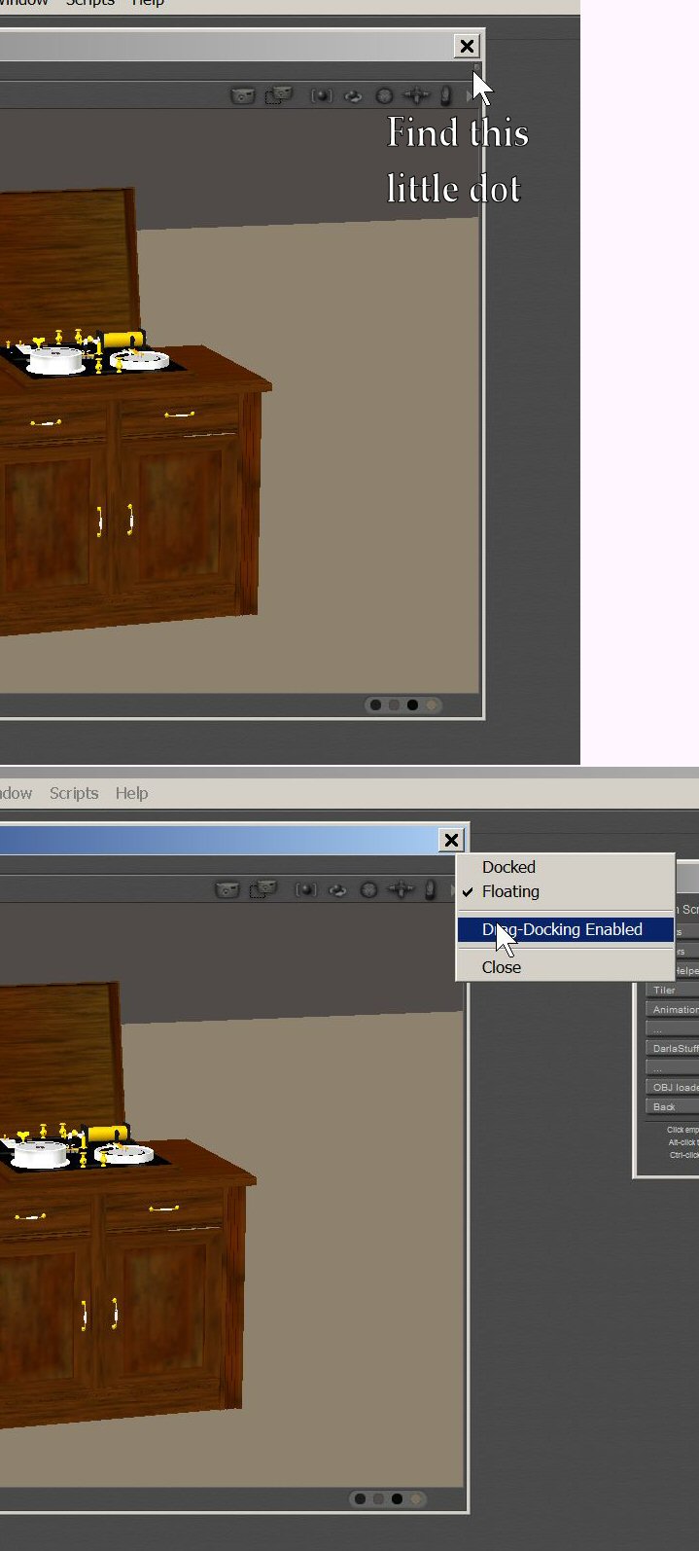The image size is (699, 1551).
Task: Click the Animation script button
Action: (672, 1009)
